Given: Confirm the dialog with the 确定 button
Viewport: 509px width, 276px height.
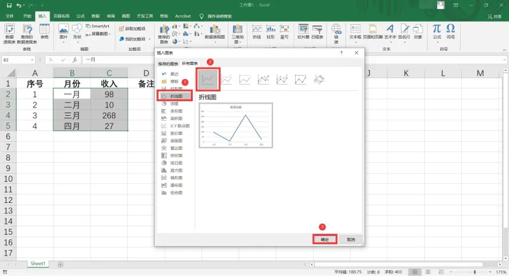Looking at the screenshot, I should click(324, 239).
